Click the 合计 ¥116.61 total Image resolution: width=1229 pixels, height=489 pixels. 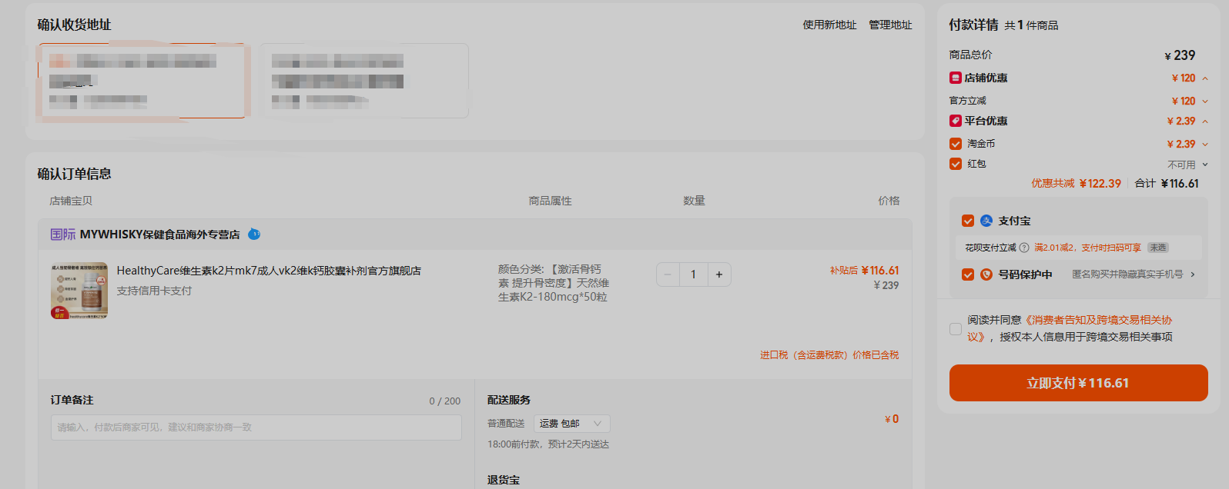point(1167,183)
